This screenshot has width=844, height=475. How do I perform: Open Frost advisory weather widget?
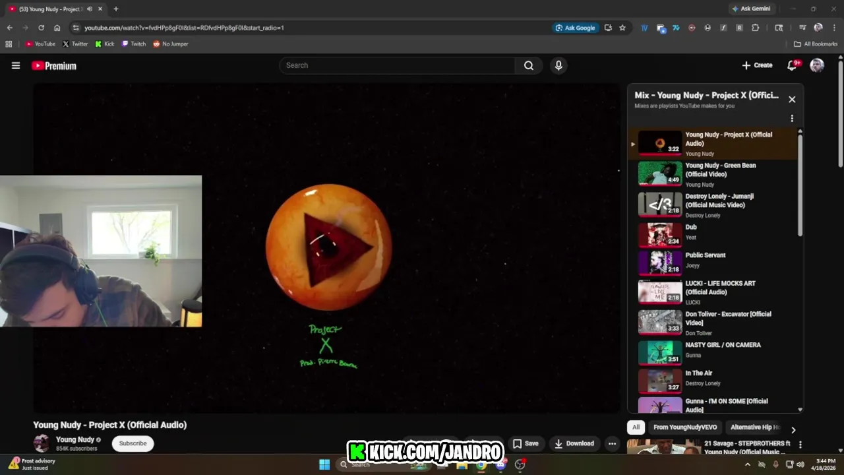point(32,464)
